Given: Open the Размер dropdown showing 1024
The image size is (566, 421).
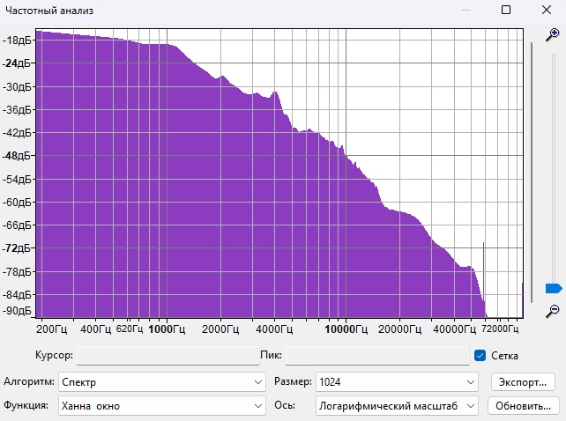Looking at the screenshot, I should coord(397,381).
